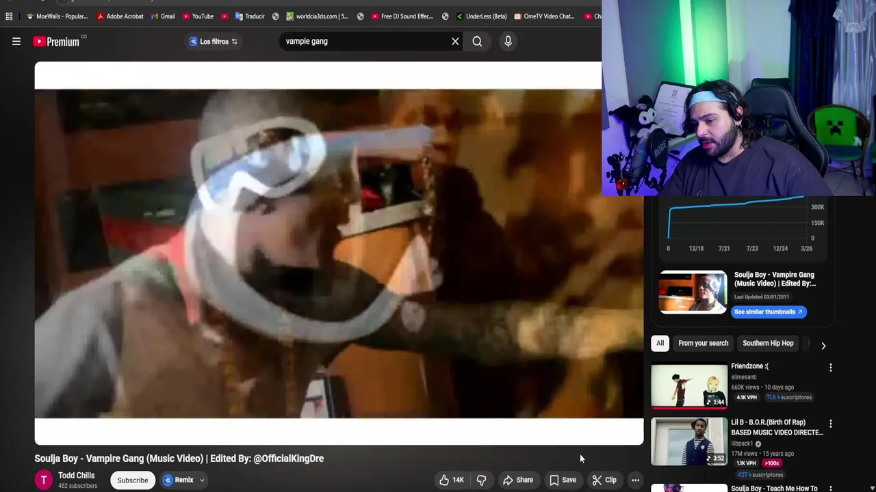
Task: Open the OmeTV Video Chat bookmark
Action: [x=545, y=16]
